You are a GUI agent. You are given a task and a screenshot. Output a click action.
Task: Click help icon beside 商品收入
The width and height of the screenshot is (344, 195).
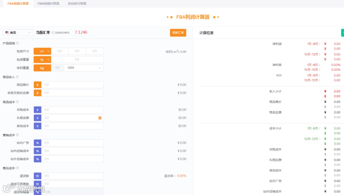17,77
